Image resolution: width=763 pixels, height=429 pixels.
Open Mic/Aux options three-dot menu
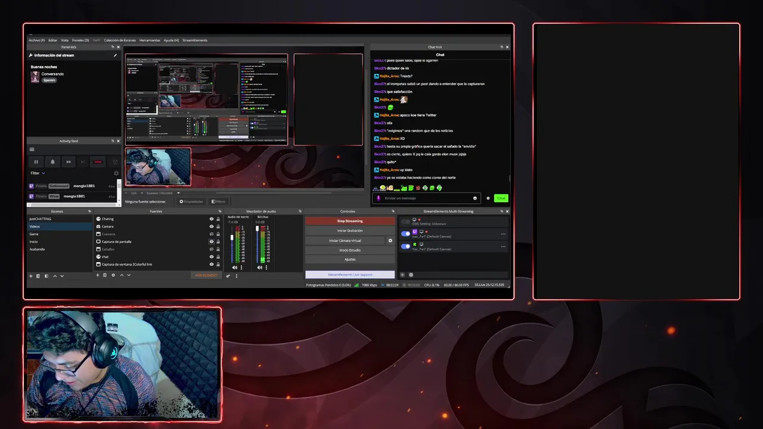click(266, 268)
